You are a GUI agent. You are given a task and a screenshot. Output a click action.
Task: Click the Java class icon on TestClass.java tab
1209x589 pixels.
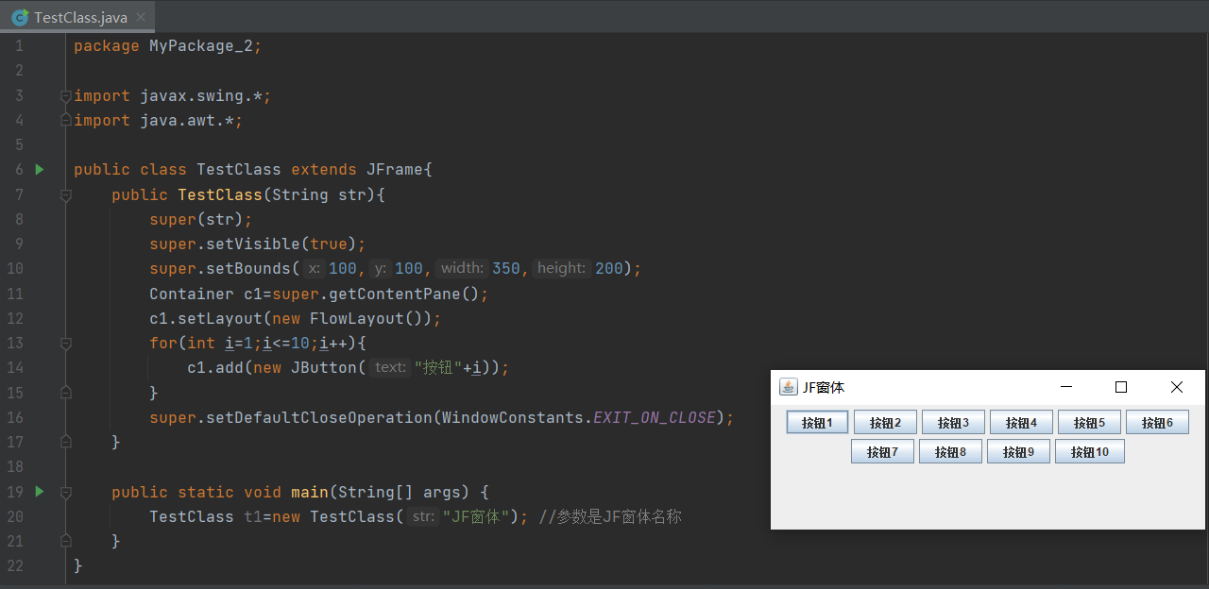(x=19, y=17)
